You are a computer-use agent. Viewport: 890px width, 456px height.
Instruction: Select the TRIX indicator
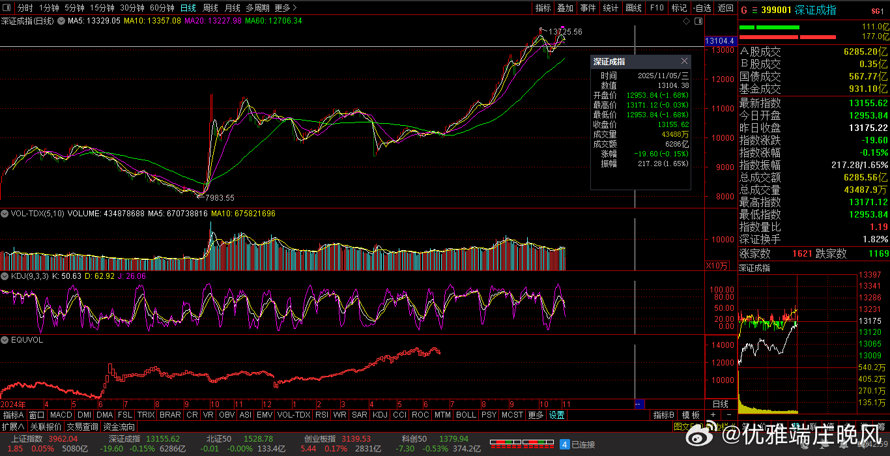point(146,415)
